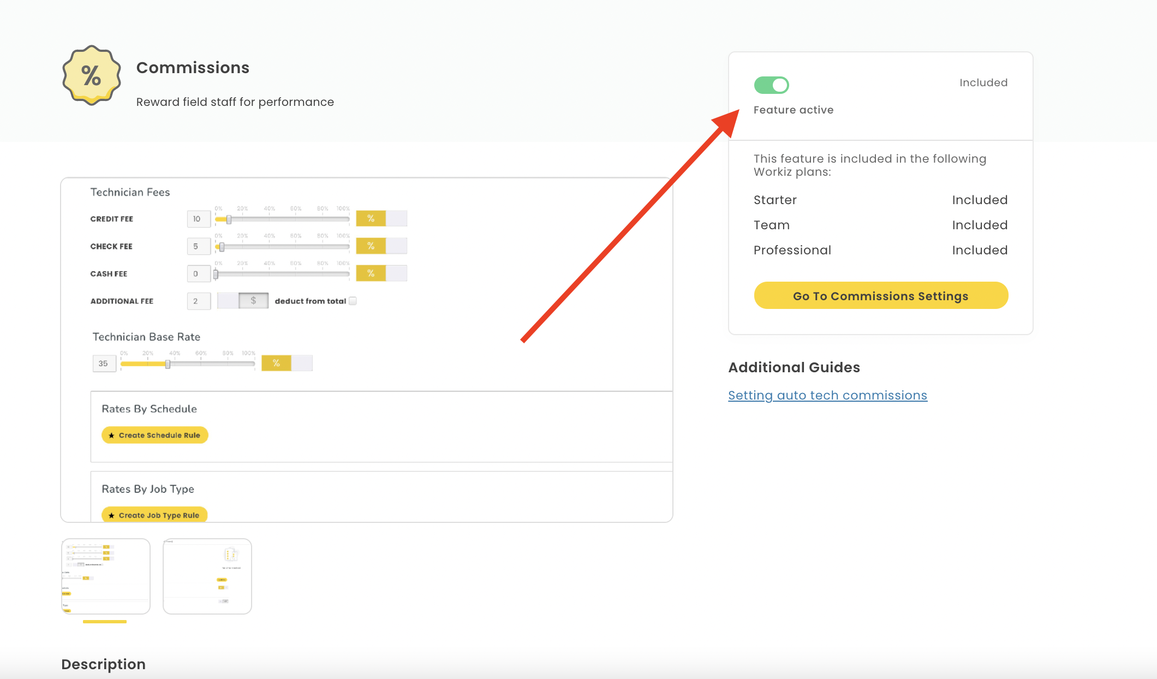Click the Technician Base Rate slider handle
Screen dimensions: 1157x679
(168, 364)
